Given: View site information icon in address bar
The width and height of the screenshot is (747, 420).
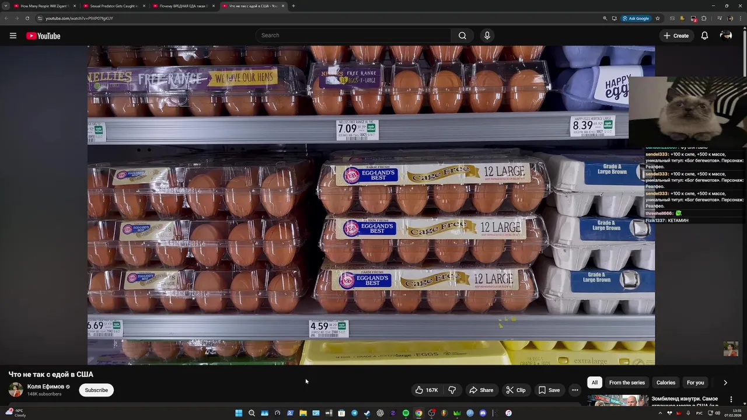Looking at the screenshot, I should click(x=40, y=18).
